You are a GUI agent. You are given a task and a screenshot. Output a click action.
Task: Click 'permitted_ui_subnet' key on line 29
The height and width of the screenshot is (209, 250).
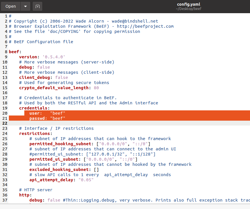coord(54,159)
